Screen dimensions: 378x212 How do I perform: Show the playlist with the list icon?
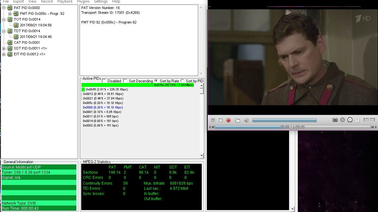pyautogui.click(x=357, y=120)
